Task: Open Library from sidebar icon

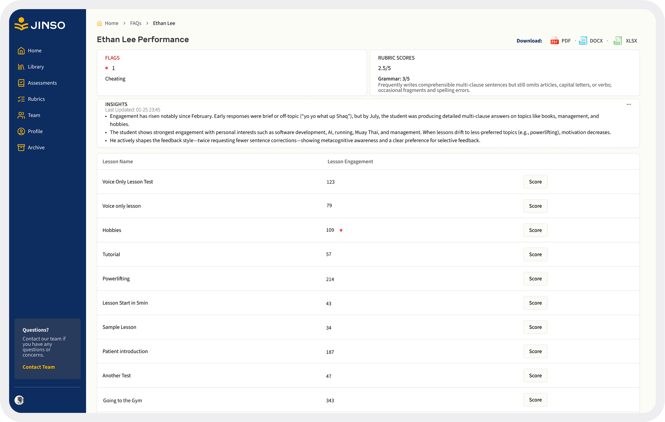Action: tap(21, 67)
